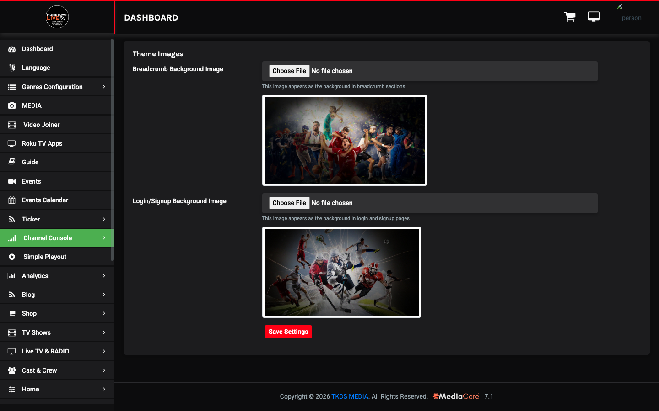The width and height of the screenshot is (659, 411).
Task: Click the Blog feed icon
Action: point(12,295)
